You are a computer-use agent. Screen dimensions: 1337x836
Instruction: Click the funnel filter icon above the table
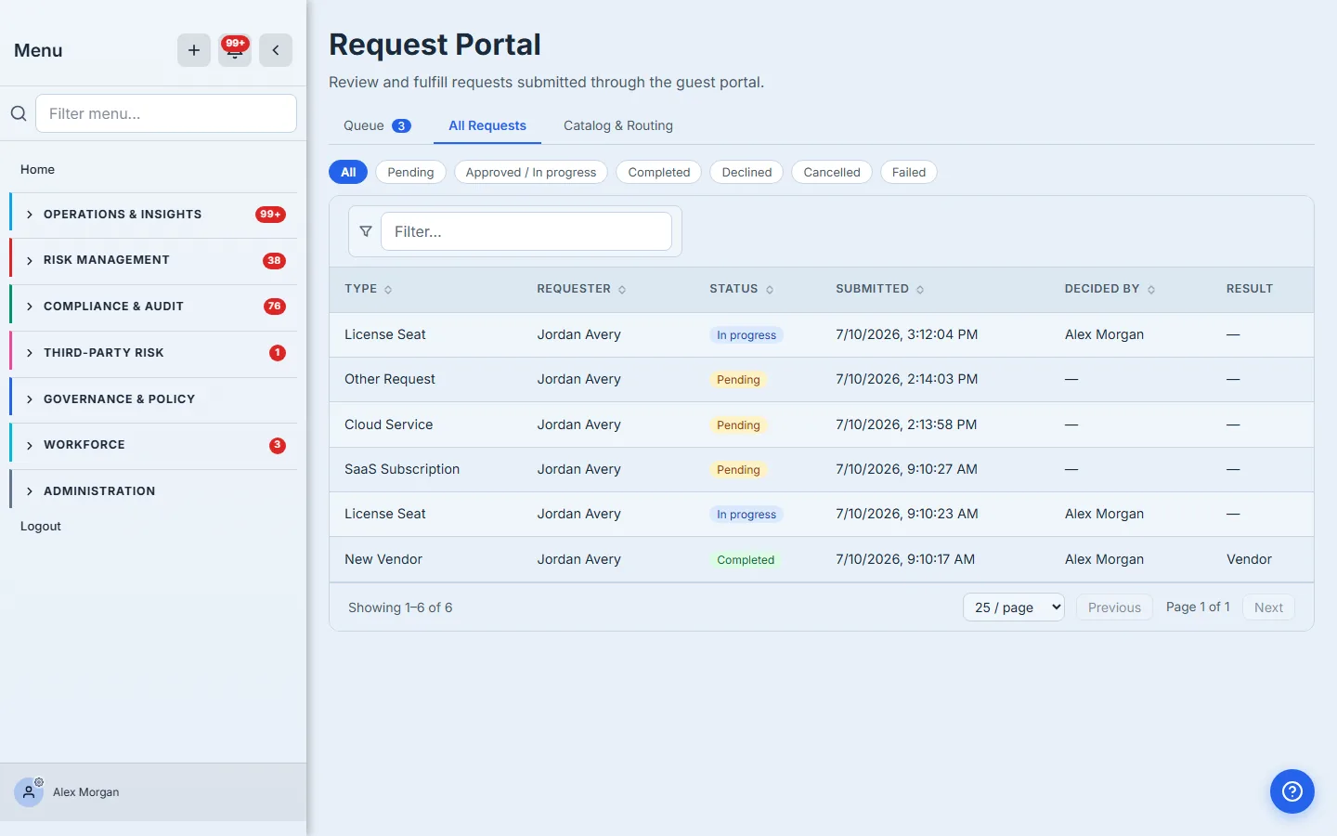(366, 231)
